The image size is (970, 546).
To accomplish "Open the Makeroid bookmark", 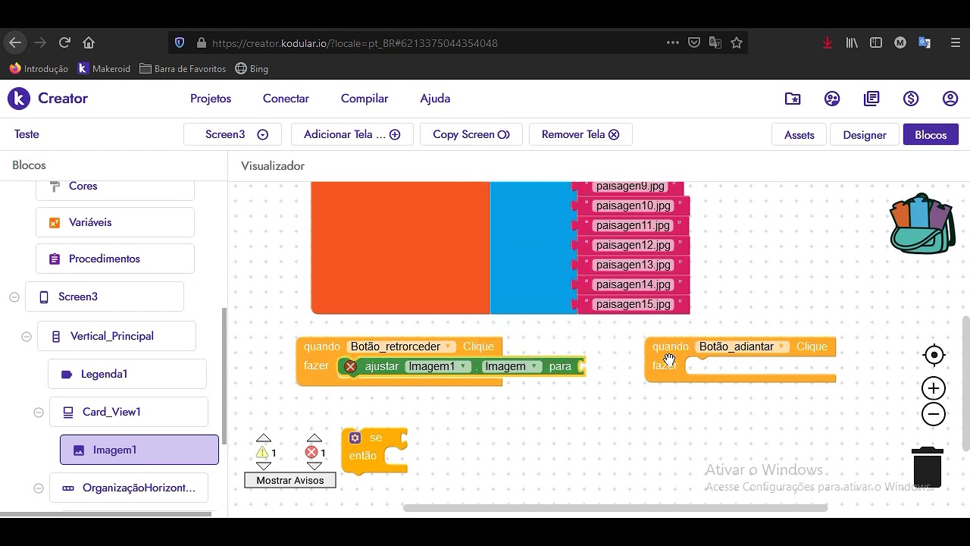I will click(104, 68).
